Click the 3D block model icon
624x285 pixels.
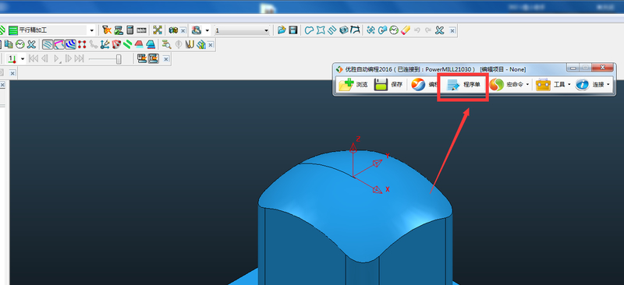344,30
